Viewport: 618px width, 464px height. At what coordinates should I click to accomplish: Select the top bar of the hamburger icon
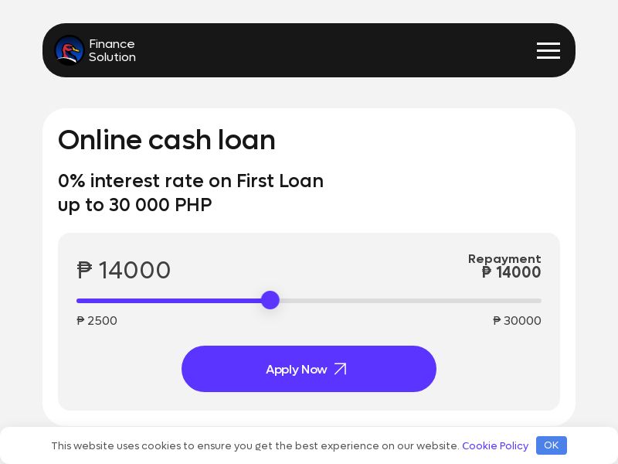tap(548, 44)
